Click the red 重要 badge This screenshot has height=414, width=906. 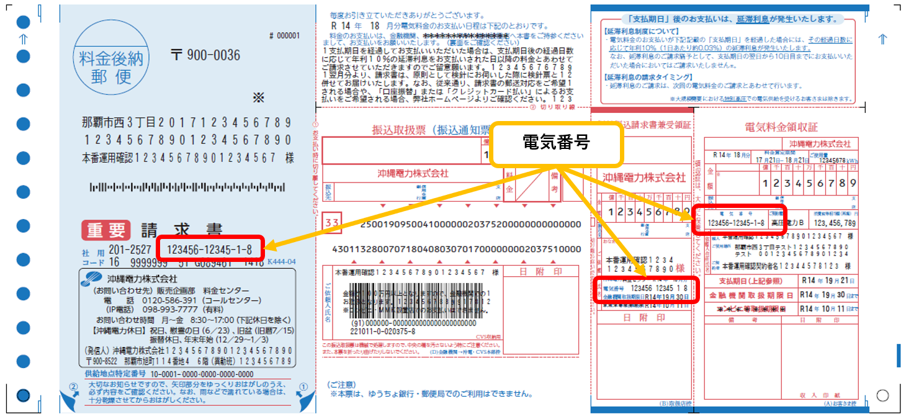[106, 231]
